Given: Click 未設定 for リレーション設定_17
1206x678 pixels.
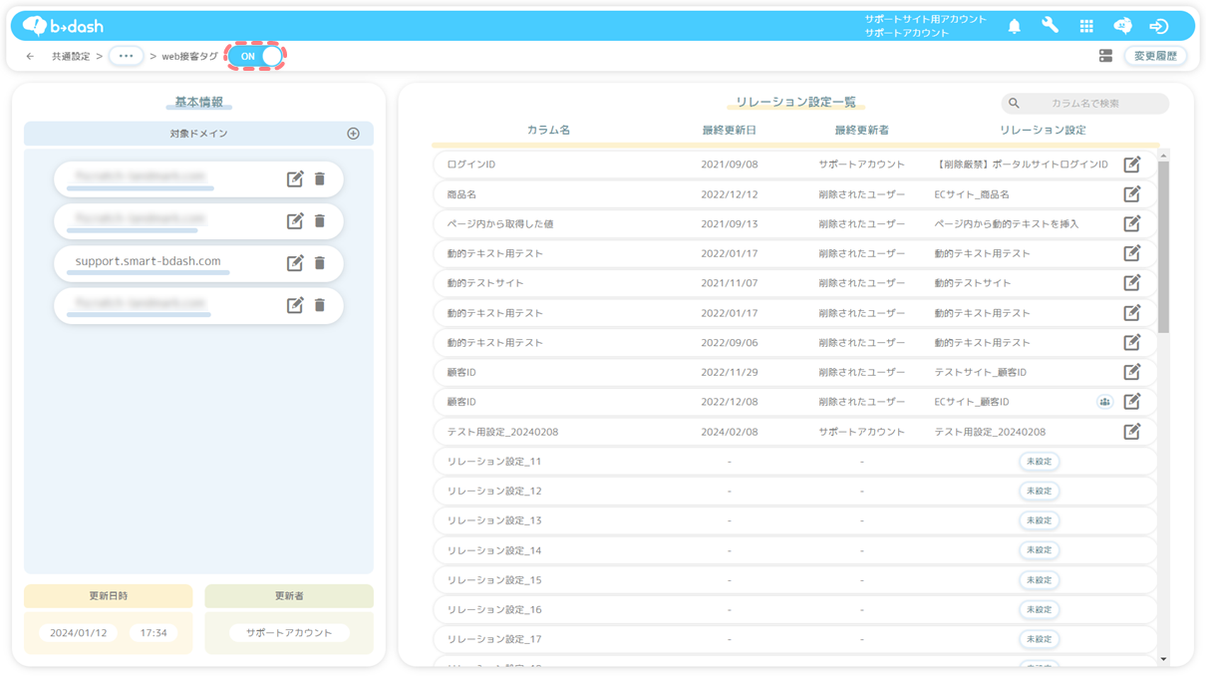Looking at the screenshot, I should [1039, 639].
